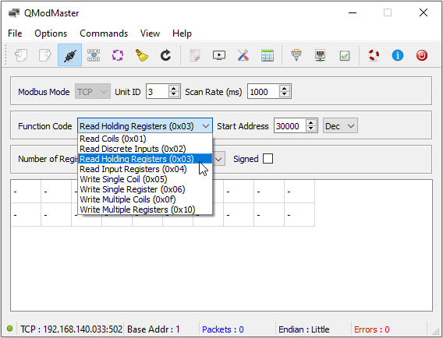Viewport: 443px width, 338px height.
Task: Open the partly hidden dropdown left of Signed
Action: click(x=218, y=159)
